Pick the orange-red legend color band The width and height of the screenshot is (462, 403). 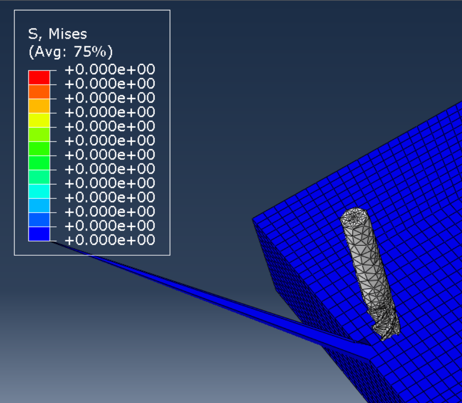(x=39, y=91)
